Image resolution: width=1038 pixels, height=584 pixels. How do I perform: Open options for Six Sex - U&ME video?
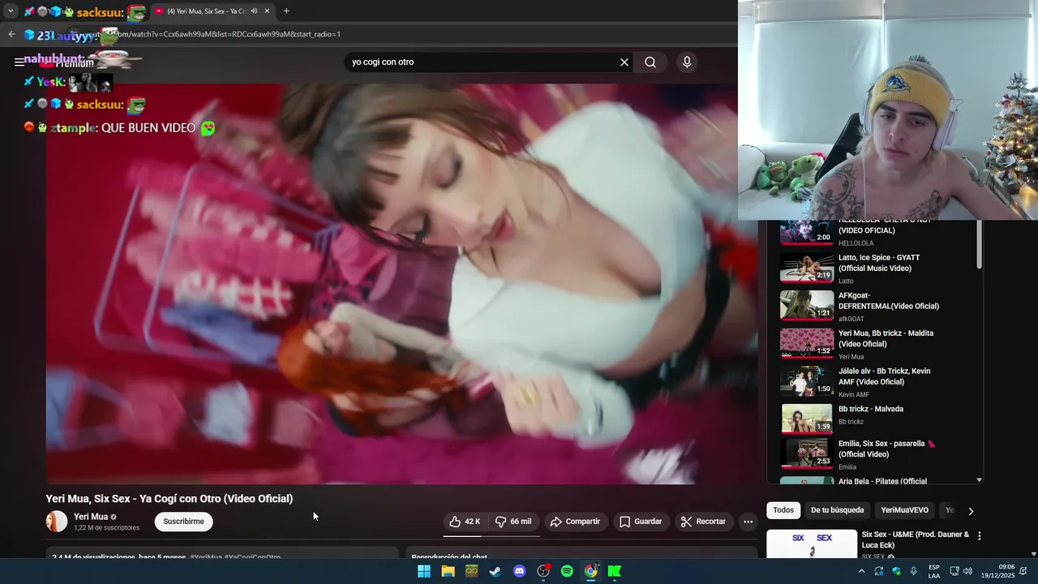(980, 536)
